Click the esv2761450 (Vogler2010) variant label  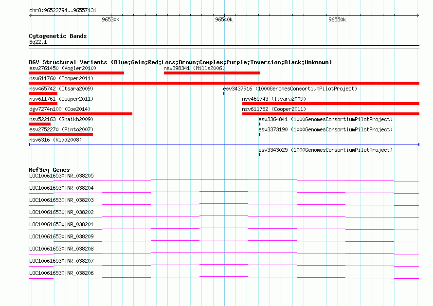(63, 68)
